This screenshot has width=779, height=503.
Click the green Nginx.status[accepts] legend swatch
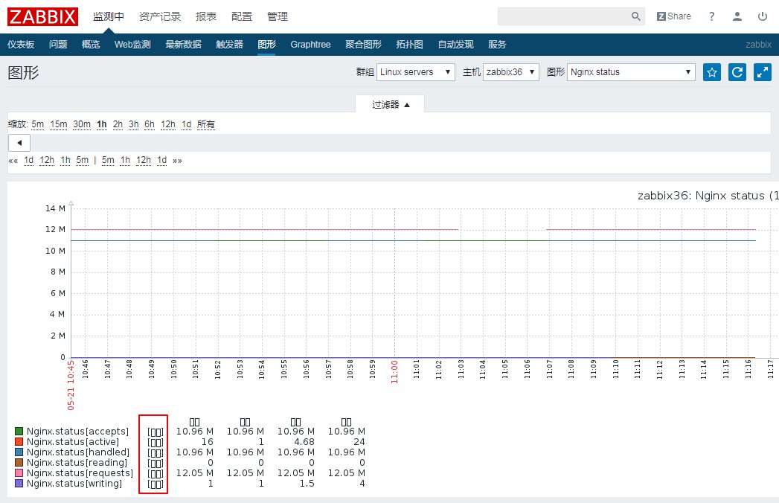(x=19, y=432)
